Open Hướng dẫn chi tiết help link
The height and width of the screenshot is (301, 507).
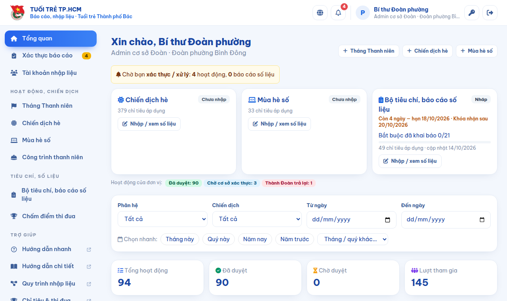tap(51, 266)
